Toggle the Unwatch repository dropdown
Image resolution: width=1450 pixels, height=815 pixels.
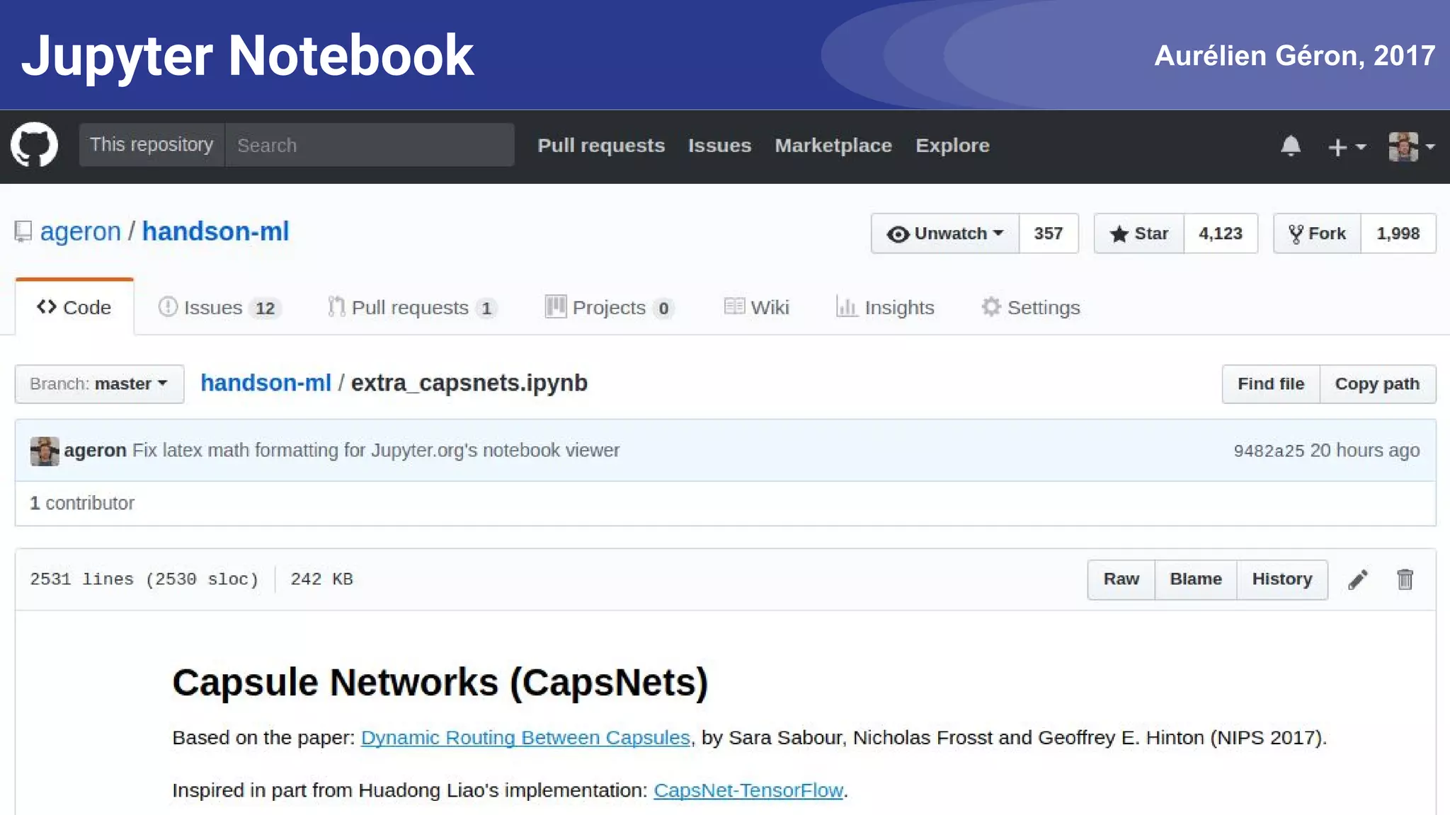click(x=944, y=233)
